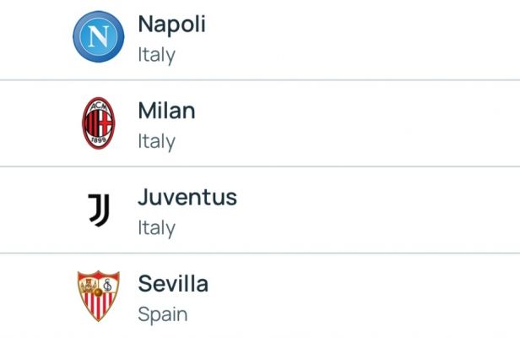
Task: Choose the Juventus team name
Action: (x=187, y=197)
